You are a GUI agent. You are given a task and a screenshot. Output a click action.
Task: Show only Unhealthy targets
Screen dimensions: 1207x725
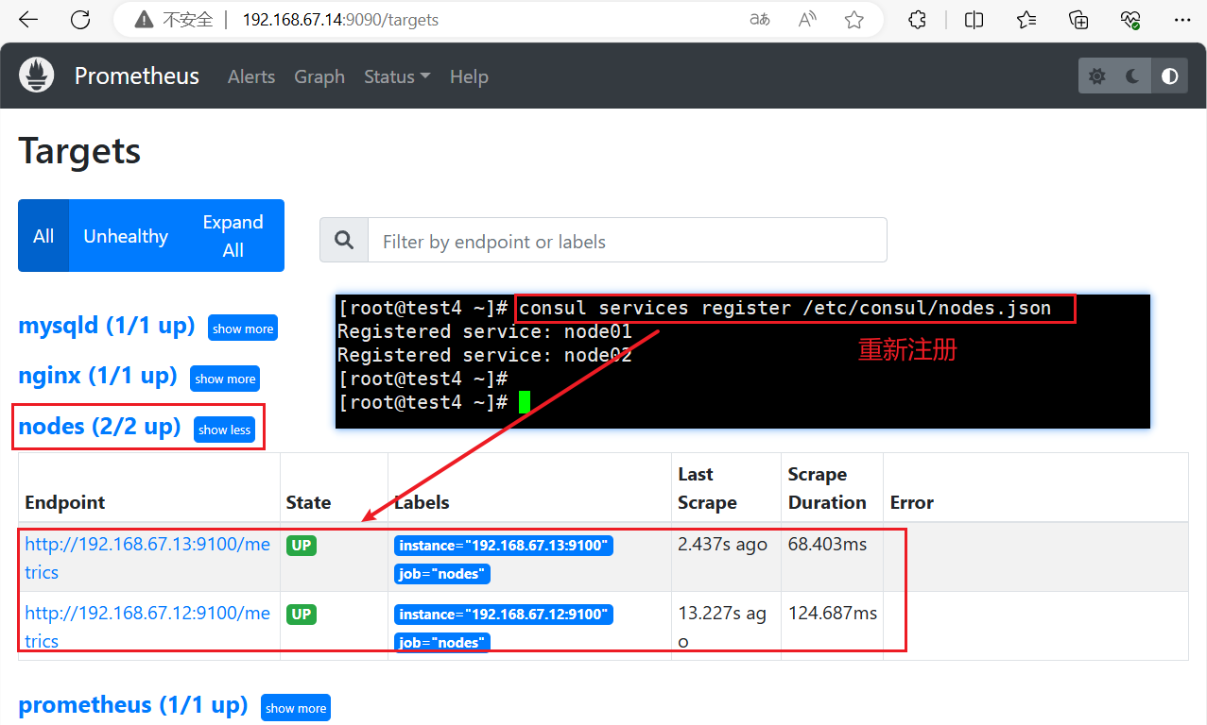click(126, 236)
